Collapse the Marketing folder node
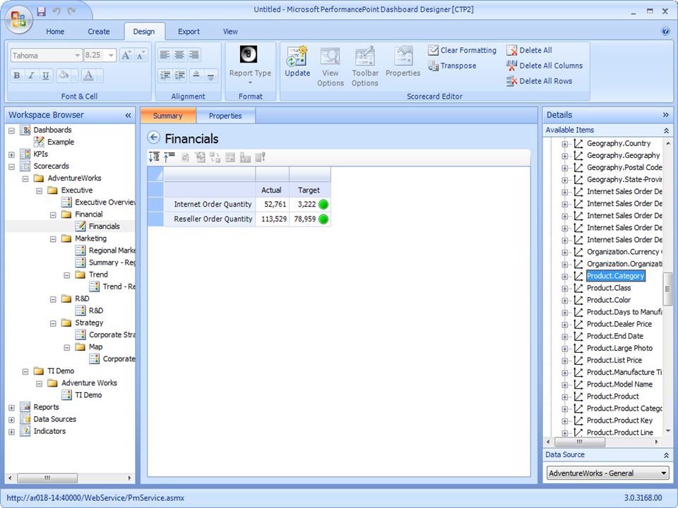The height and width of the screenshot is (508, 678). point(53,239)
